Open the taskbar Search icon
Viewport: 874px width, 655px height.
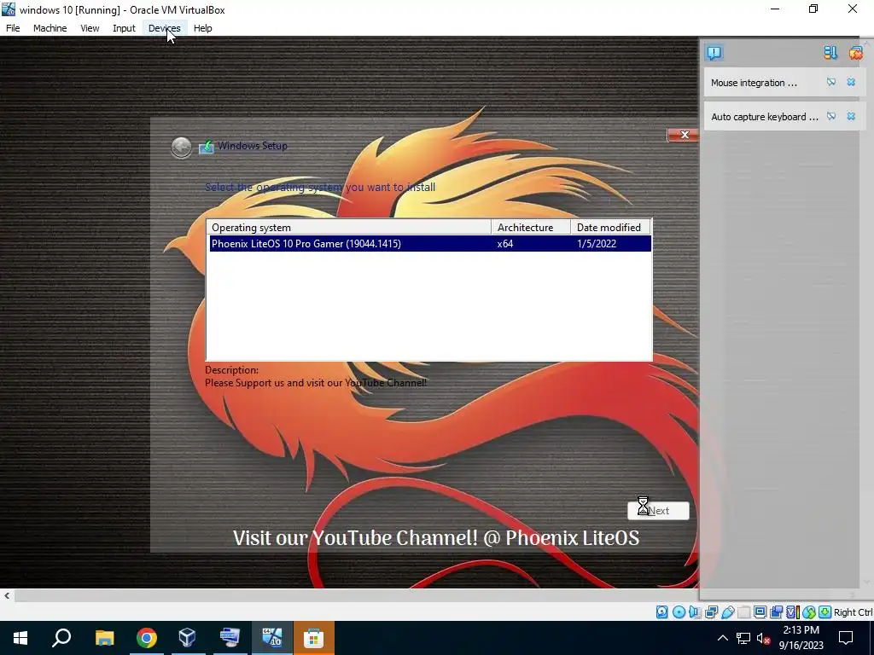(x=61, y=638)
